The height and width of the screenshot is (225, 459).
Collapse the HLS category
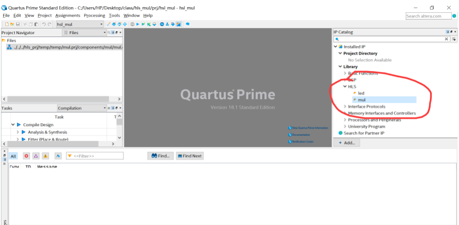pyautogui.click(x=345, y=87)
